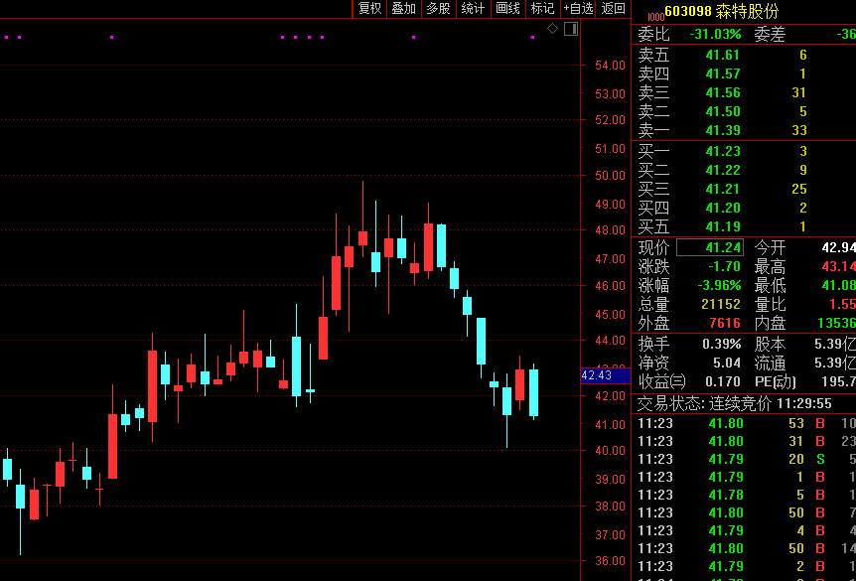Add stock via +自选 button
The width and height of the screenshot is (856, 581).
tap(578, 9)
